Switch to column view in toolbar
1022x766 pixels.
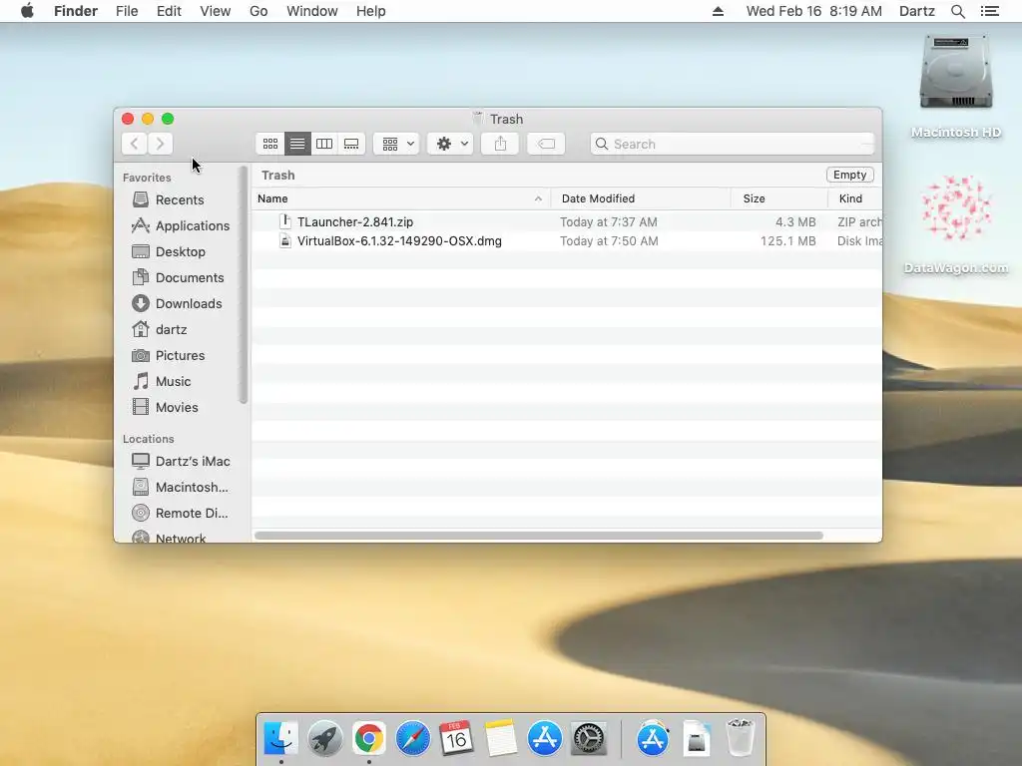click(x=324, y=144)
